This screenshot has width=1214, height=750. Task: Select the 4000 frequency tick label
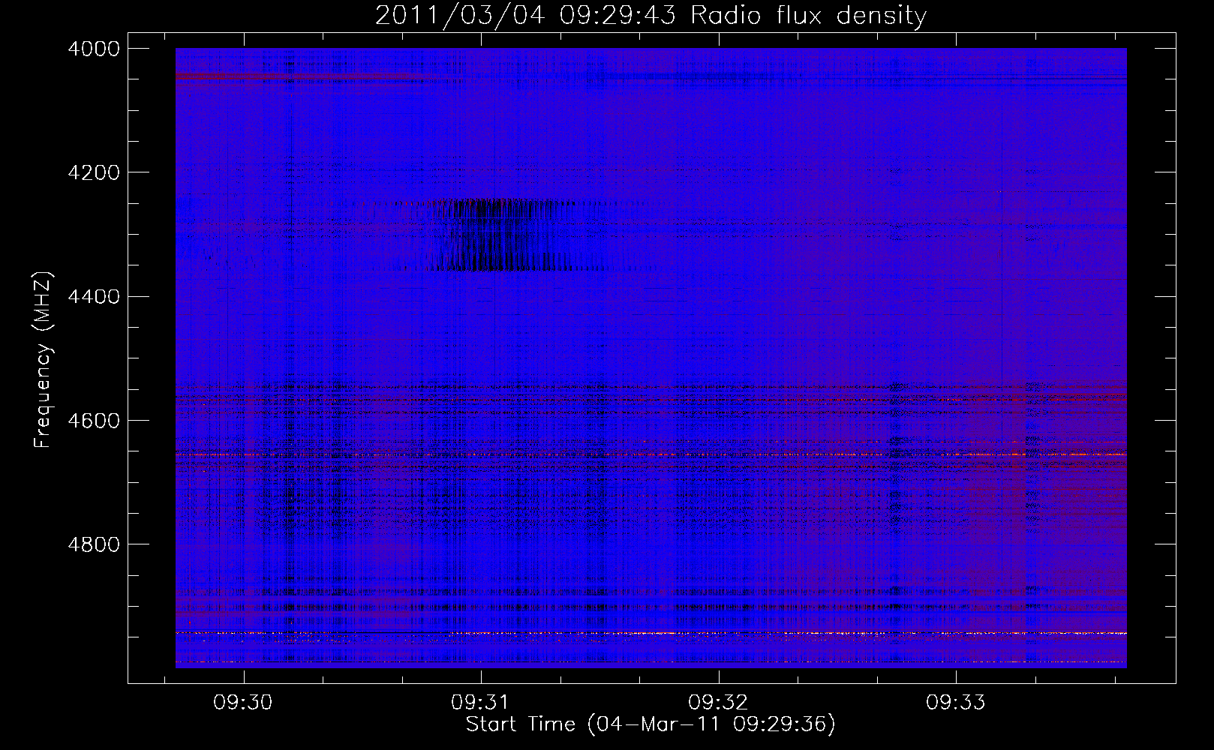94,49
